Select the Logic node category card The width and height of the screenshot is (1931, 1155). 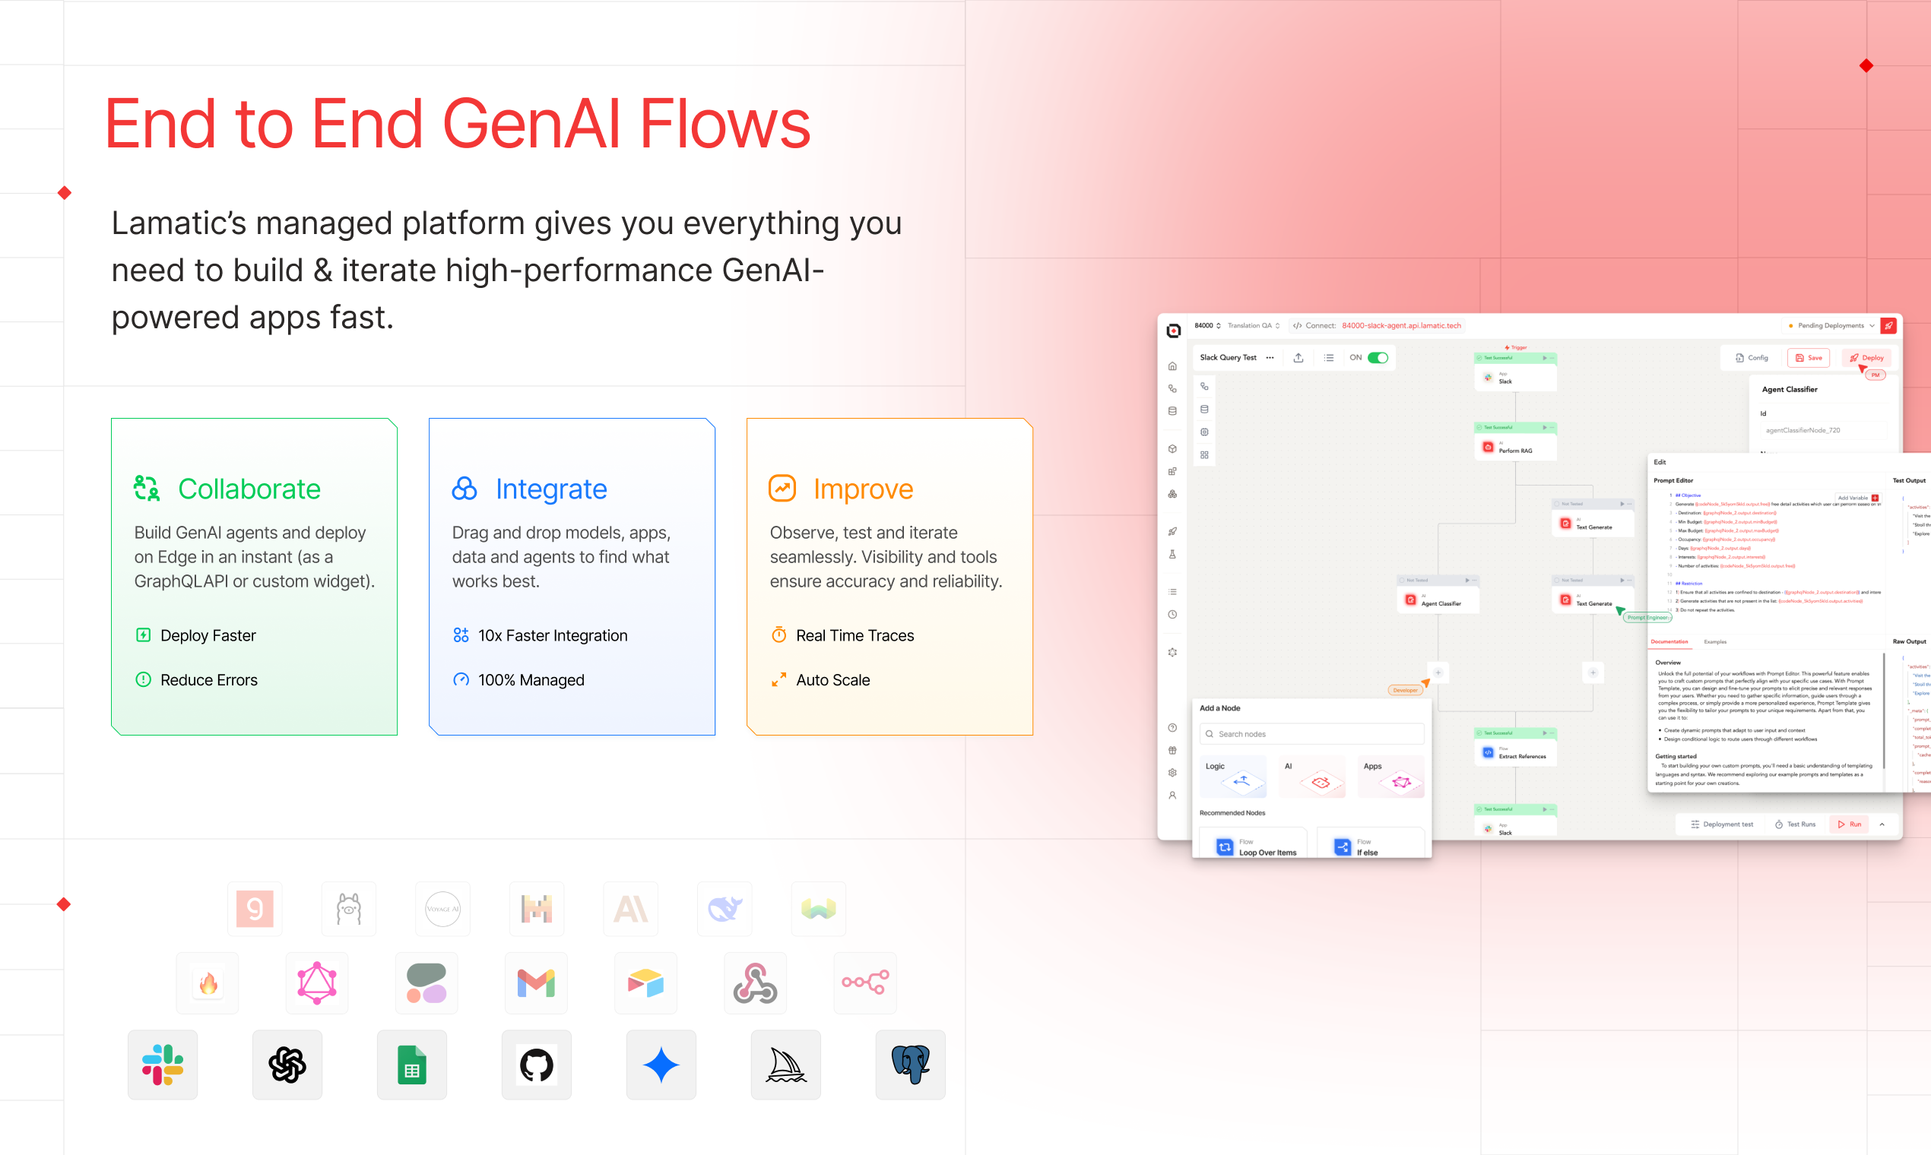(x=1232, y=776)
